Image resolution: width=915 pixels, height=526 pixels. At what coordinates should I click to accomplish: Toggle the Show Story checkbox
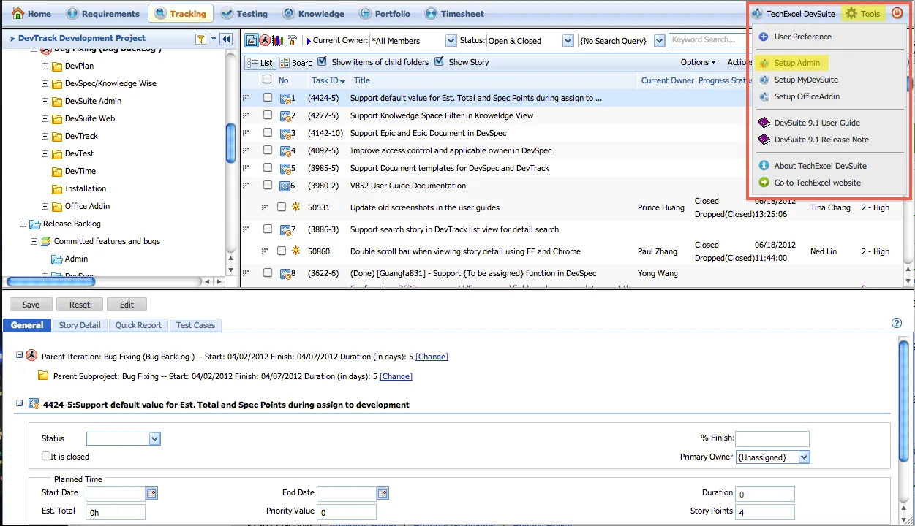[x=439, y=61]
